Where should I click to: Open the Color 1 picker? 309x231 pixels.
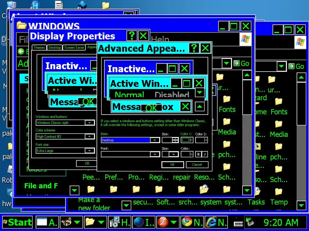[187, 140]
